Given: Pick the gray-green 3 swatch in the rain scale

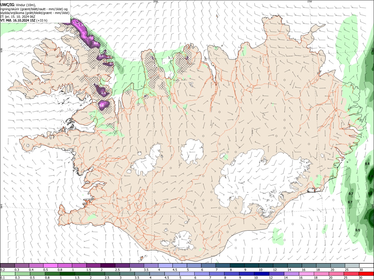Looking at the screenshot, I should click(127, 274).
